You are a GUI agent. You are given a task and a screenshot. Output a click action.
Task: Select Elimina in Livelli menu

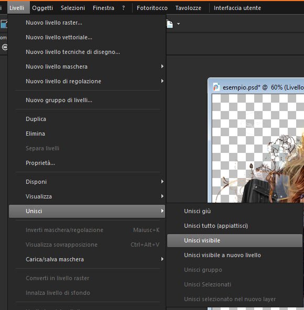tap(87, 134)
